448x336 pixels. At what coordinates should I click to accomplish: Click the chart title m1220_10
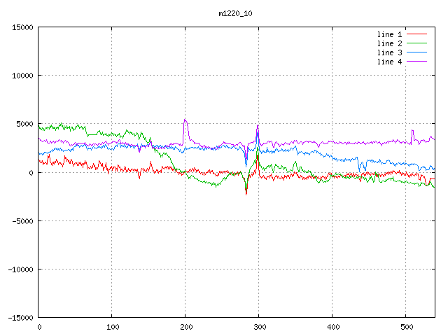[235, 13]
